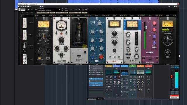Search modules in the library search field
Viewport: 187px width, 105px height.
pos(28,16)
